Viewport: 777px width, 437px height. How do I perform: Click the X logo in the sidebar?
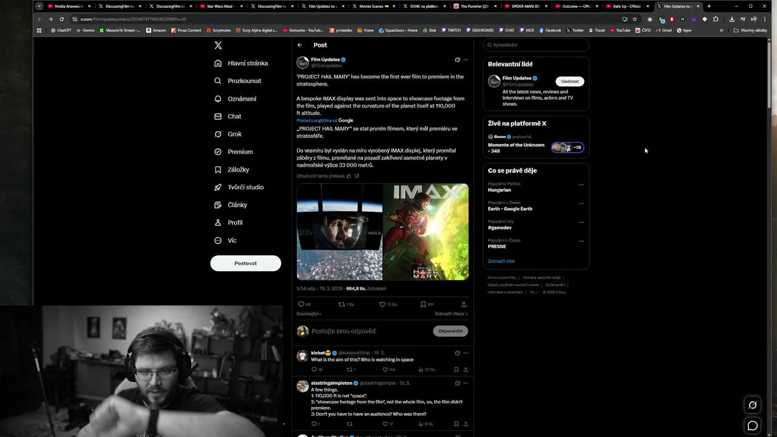(218, 45)
